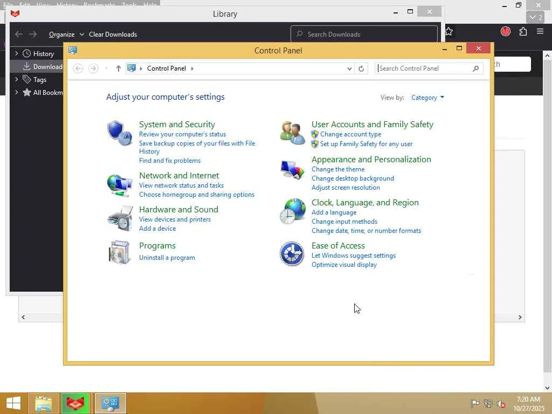Click browser vertical scrollbar down arrow
Image resolution: width=552 pixels, height=414 pixels.
click(x=547, y=388)
